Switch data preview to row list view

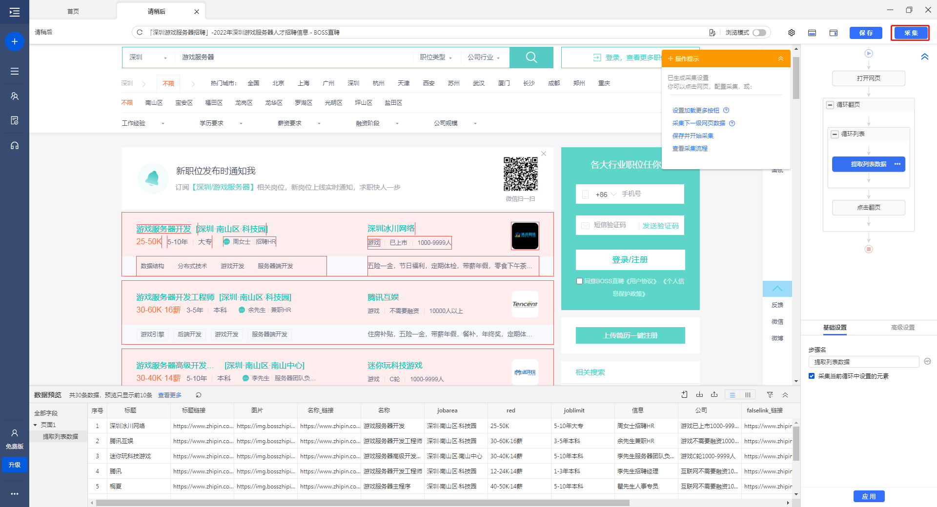tap(733, 395)
